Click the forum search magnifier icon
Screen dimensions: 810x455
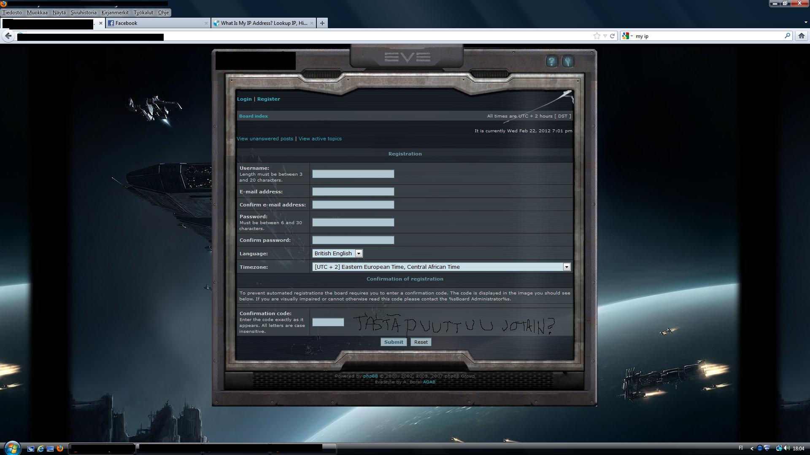[x=567, y=62]
